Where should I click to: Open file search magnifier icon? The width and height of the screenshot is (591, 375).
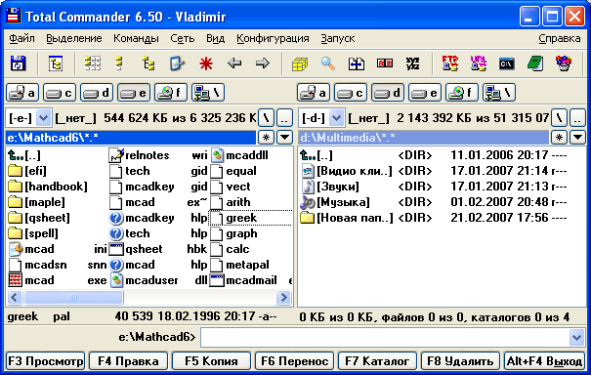(328, 63)
